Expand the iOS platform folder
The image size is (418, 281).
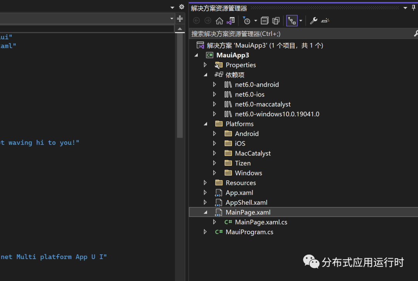(x=214, y=143)
